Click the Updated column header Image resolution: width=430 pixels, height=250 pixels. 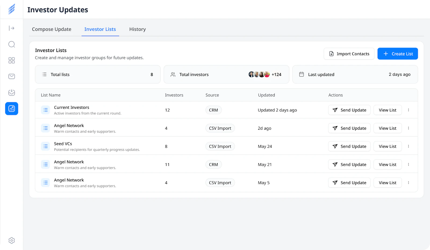pyautogui.click(x=266, y=95)
